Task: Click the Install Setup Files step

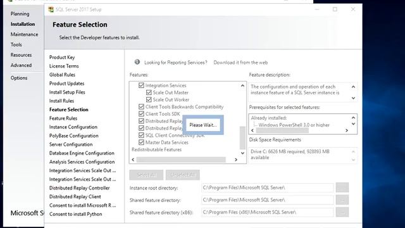Action: click(67, 92)
